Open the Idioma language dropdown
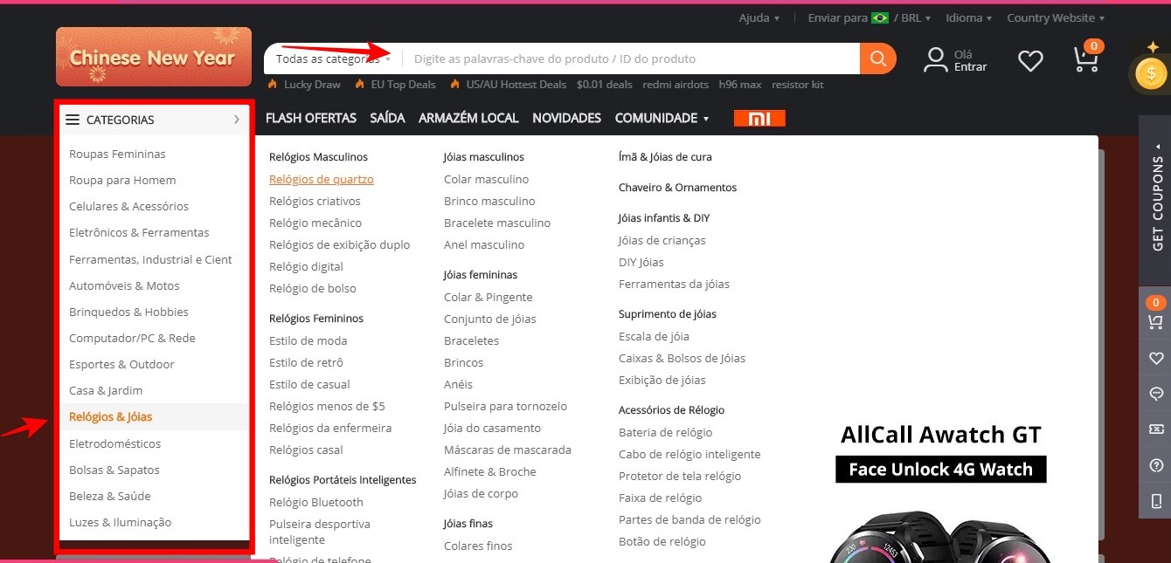The height and width of the screenshot is (563, 1171). [x=969, y=17]
